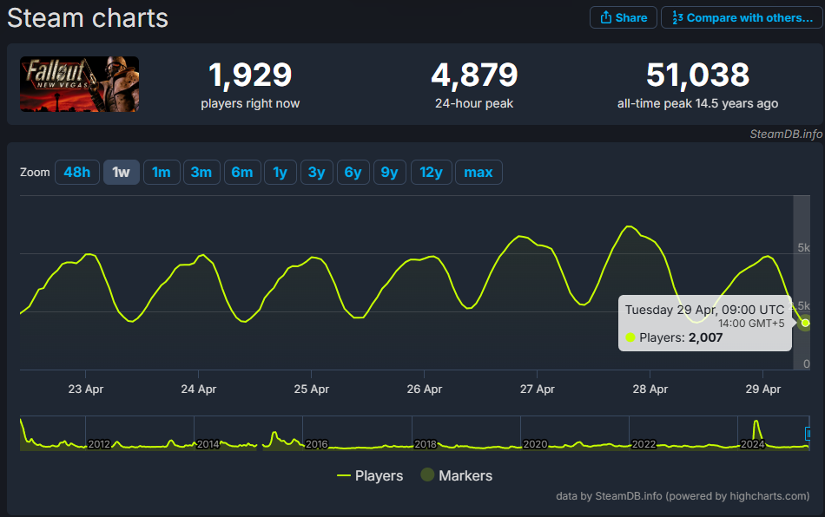
Task: Click the highlighted data point on chart
Action: click(806, 323)
